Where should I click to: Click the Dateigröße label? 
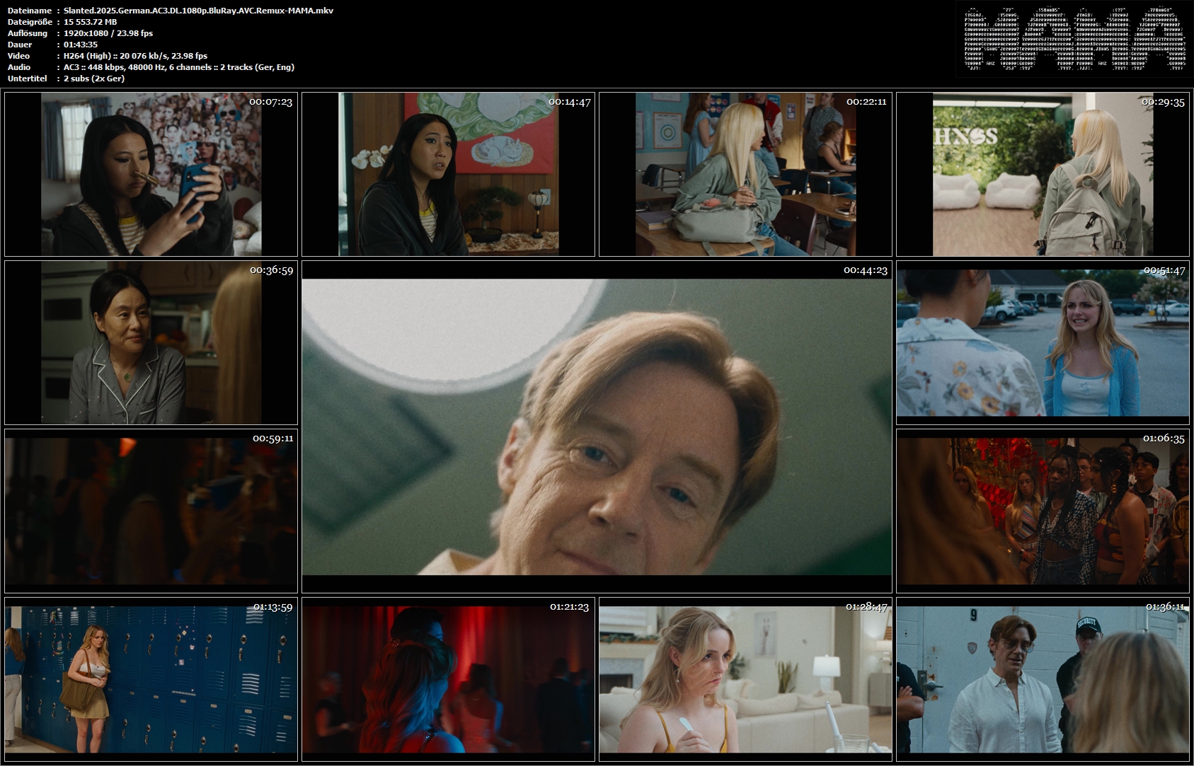coord(30,22)
